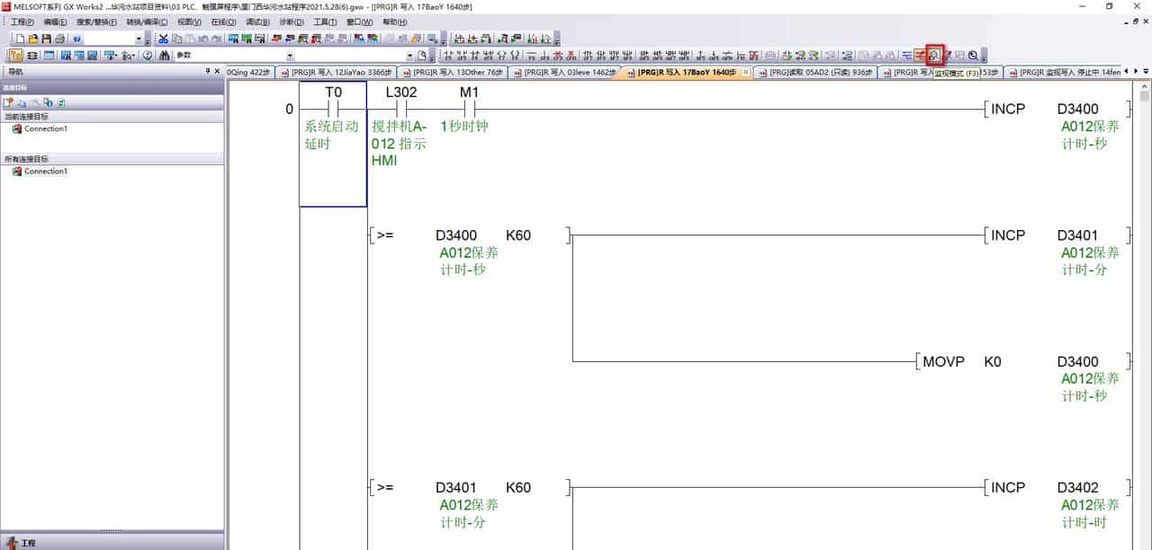
Task: Create new connection in navigation panel toolbar
Action: coord(8,103)
